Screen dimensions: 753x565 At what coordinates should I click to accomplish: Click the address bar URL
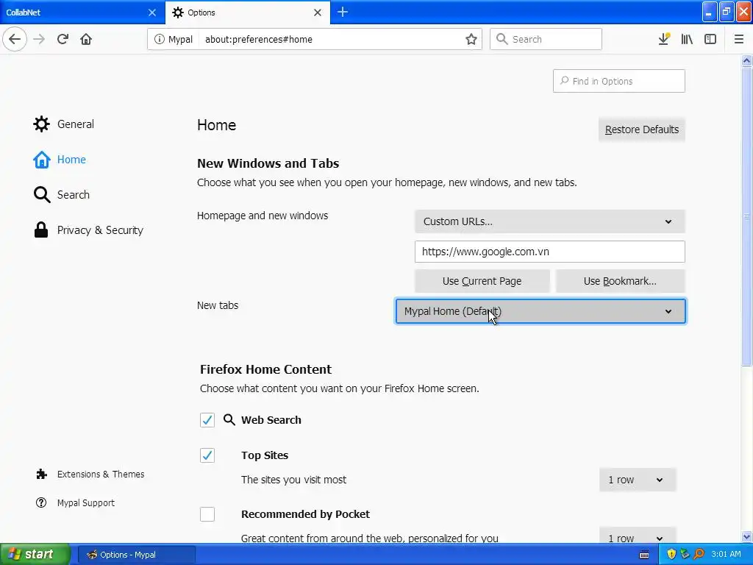pos(258,40)
